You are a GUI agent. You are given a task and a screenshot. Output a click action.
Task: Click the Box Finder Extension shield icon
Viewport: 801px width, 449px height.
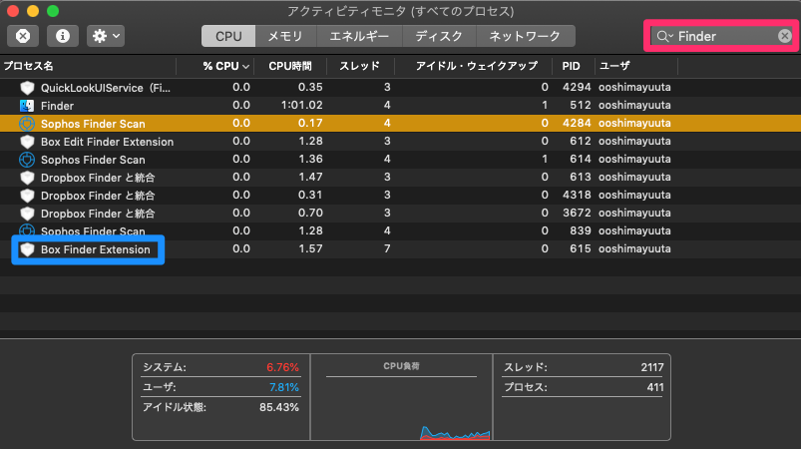coord(27,249)
